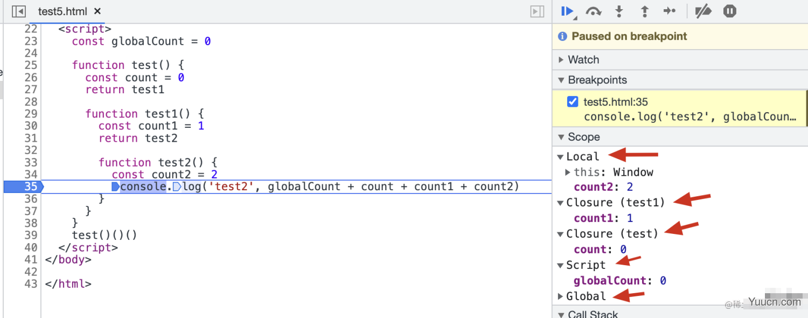Click the Paused on breakpoint message
This screenshot has width=808, height=318.
(629, 37)
